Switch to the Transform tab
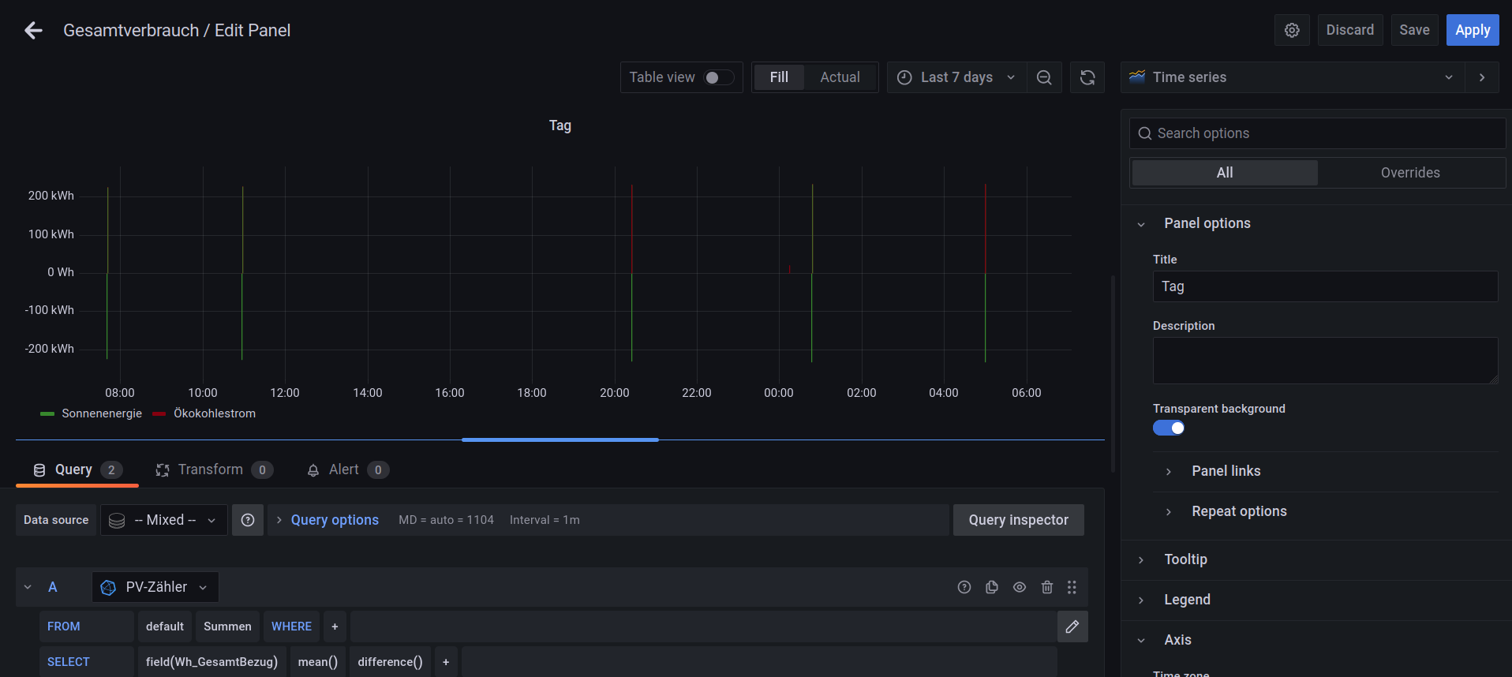1512x677 pixels. point(211,469)
